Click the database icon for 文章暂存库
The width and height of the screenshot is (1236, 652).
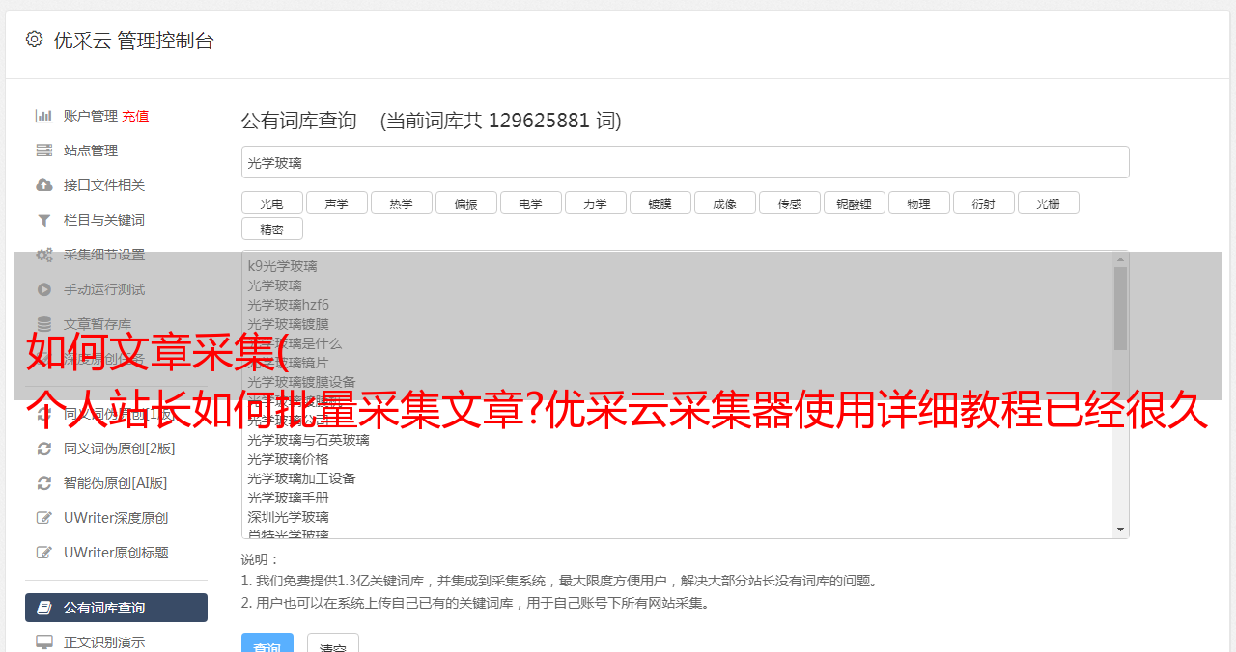coord(44,324)
